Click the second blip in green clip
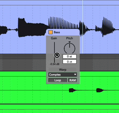 [100, 90]
